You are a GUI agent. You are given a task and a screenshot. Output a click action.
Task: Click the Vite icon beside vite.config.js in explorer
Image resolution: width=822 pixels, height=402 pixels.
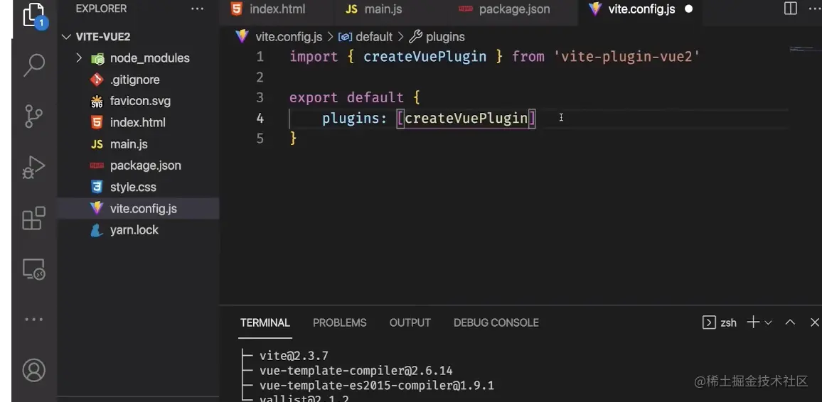tap(97, 208)
